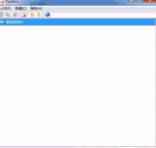
Task: Click the paste clipboard toolbar icon
Action: (x=2, y=14)
